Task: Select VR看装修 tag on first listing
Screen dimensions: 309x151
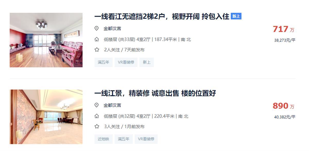Action: click(126, 62)
